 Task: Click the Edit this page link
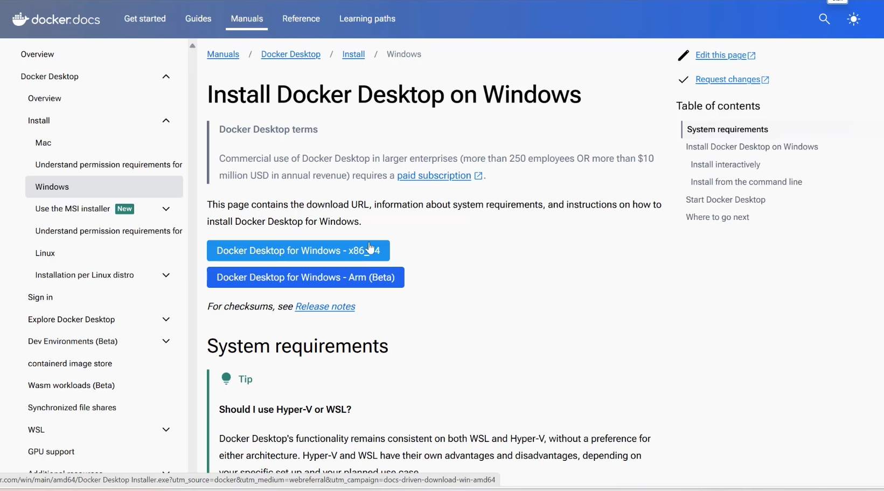(721, 55)
